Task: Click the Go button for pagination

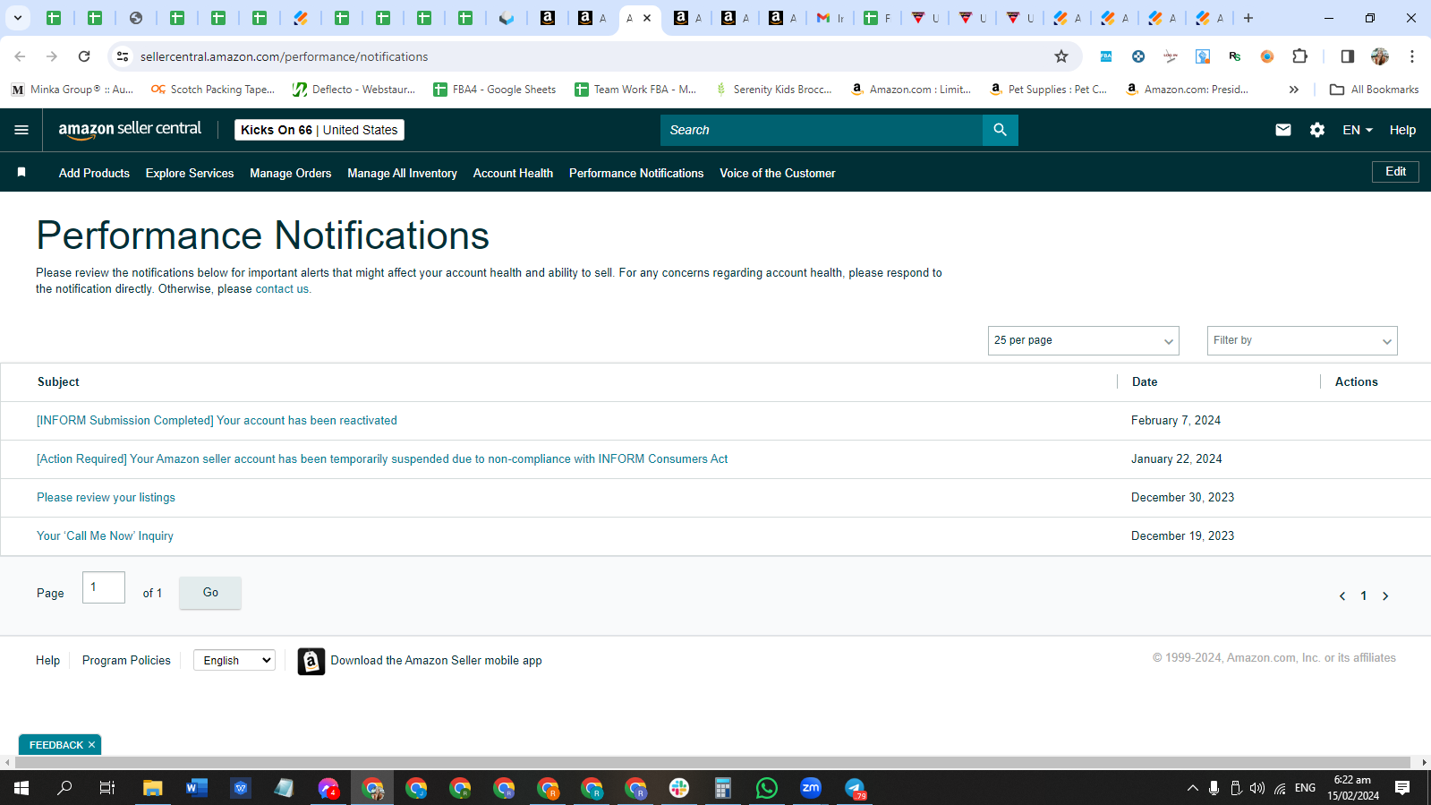Action: pos(210,593)
